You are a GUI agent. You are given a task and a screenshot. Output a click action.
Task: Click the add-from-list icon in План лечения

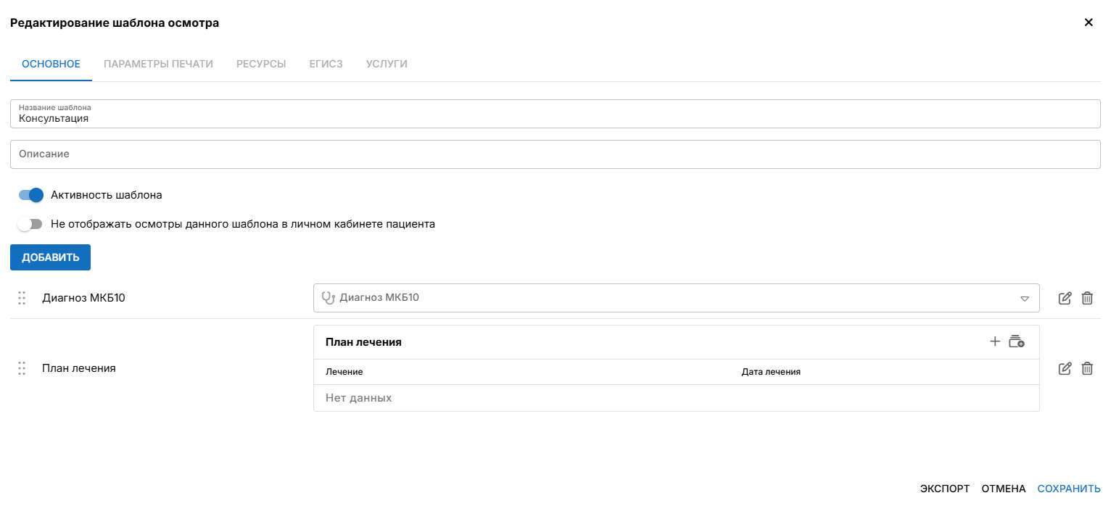pyautogui.click(x=1017, y=341)
